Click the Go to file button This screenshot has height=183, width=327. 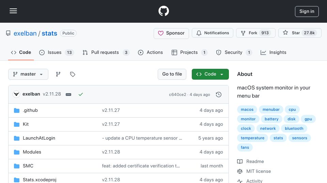(172, 74)
